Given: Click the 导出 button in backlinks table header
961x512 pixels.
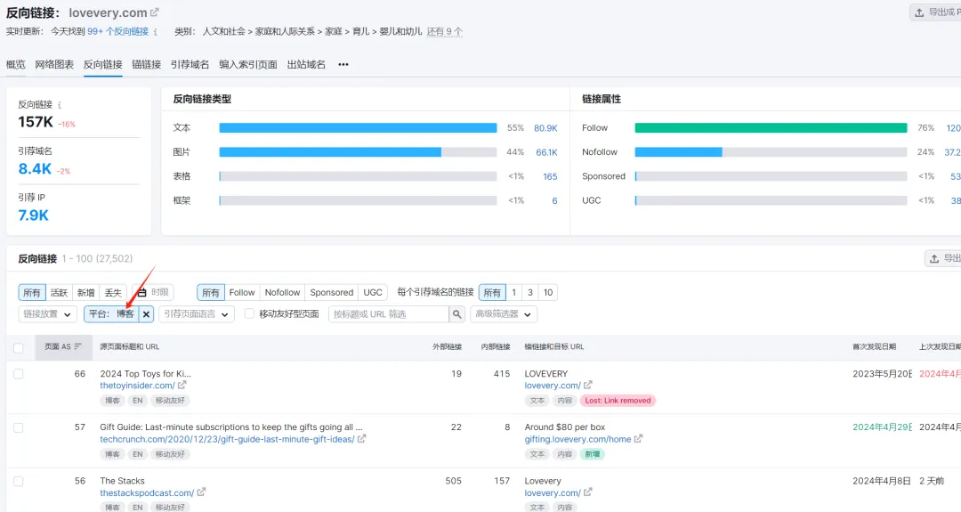Looking at the screenshot, I should (x=943, y=258).
